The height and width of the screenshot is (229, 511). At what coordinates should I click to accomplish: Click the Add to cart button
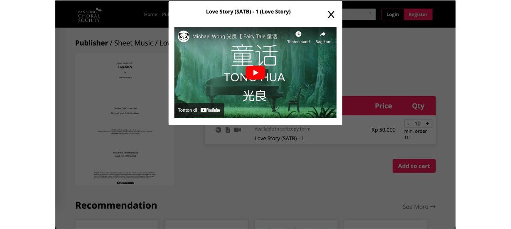click(414, 166)
